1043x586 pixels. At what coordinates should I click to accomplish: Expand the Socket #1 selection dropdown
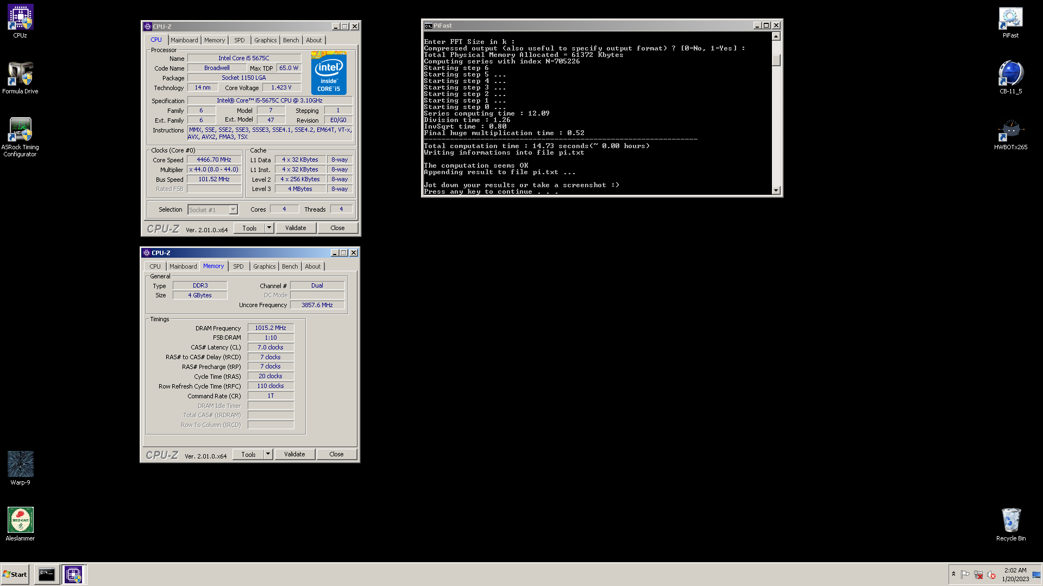click(233, 210)
